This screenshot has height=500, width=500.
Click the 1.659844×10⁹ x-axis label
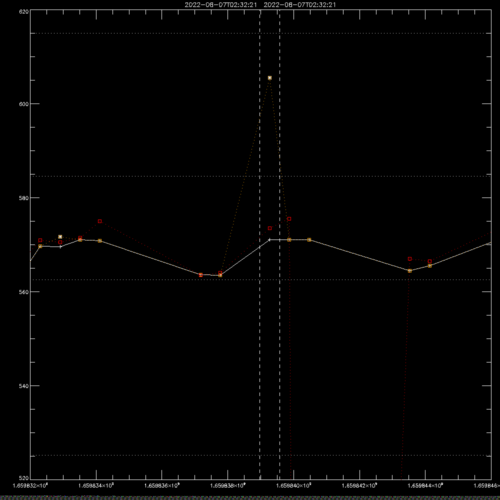click(x=425, y=485)
